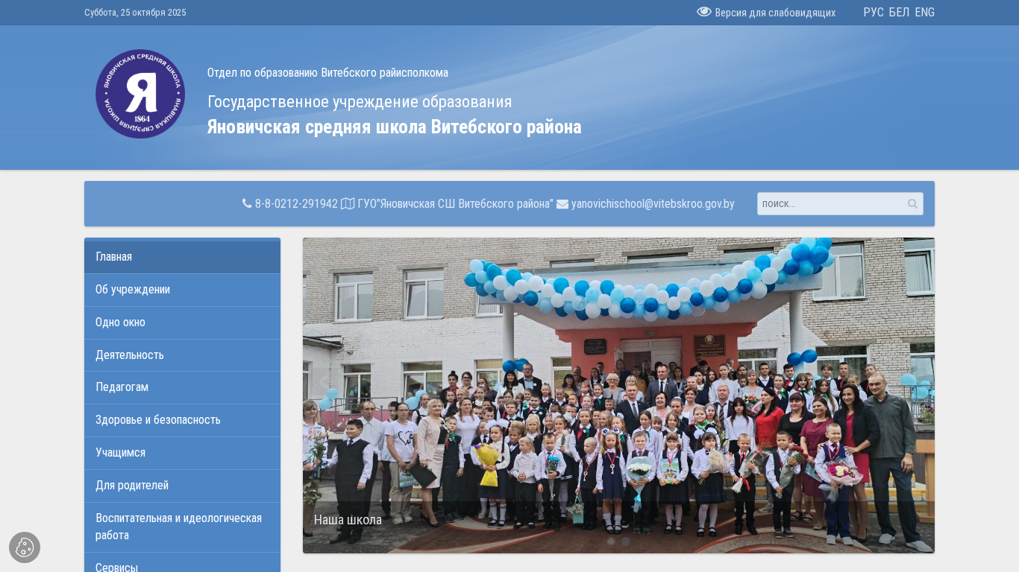This screenshot has width=1019, height=572.
Task: Switch site language to БЕЛ
Action: 899,13
